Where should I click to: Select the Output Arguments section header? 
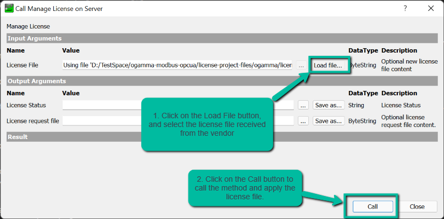(x=221, y=81)
